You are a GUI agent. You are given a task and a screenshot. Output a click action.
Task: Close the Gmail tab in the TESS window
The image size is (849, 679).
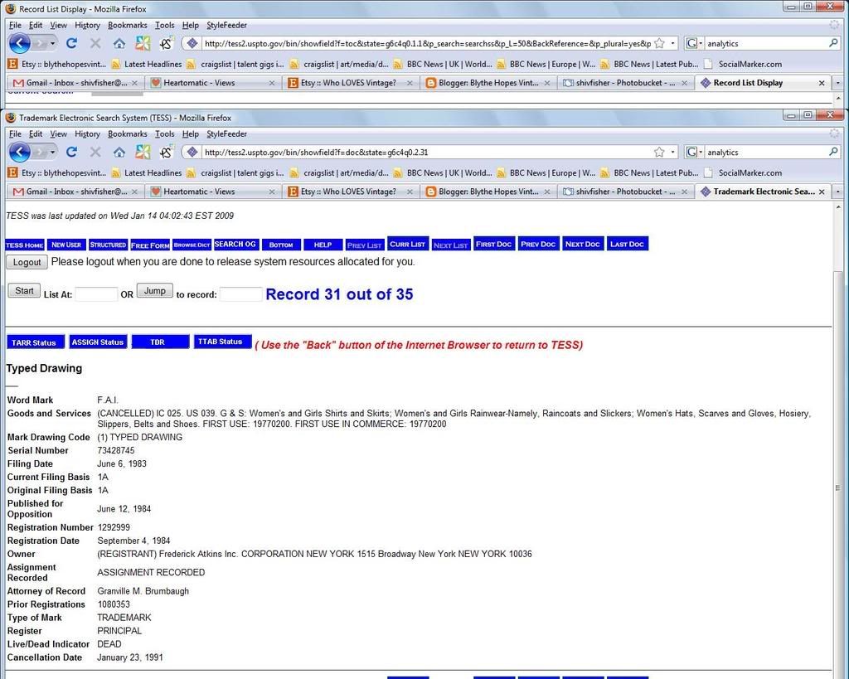coord(134,192)
